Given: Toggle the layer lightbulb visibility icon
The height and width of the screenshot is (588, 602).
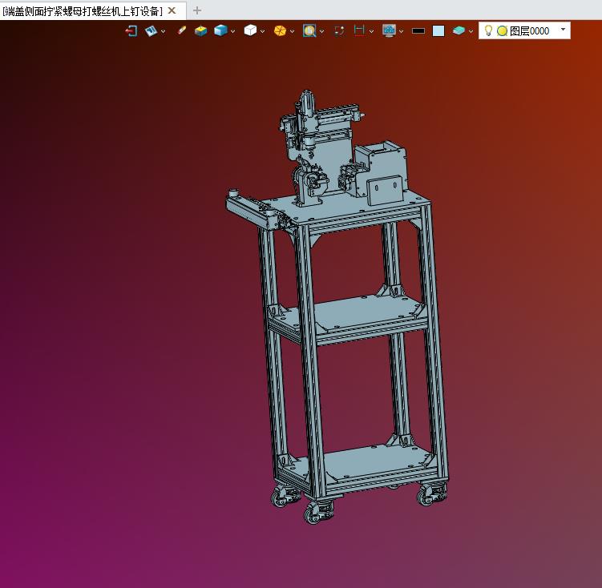Looking at the screenshot, I should [x=488, y=30].
